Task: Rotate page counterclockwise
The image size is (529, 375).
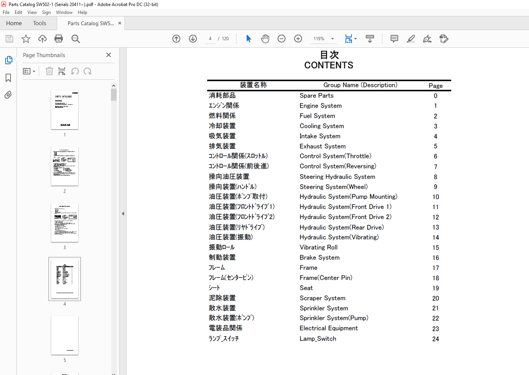Action: point(75,71)
